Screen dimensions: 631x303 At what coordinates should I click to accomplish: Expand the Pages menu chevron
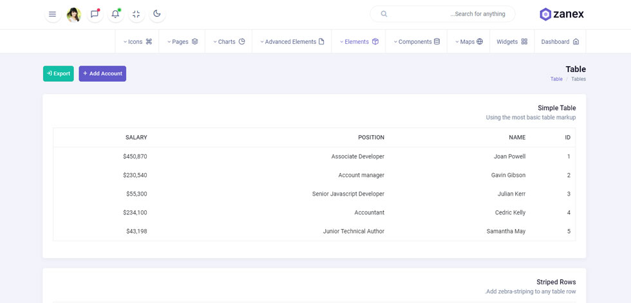pyautogui.click(x=169, y=42)
